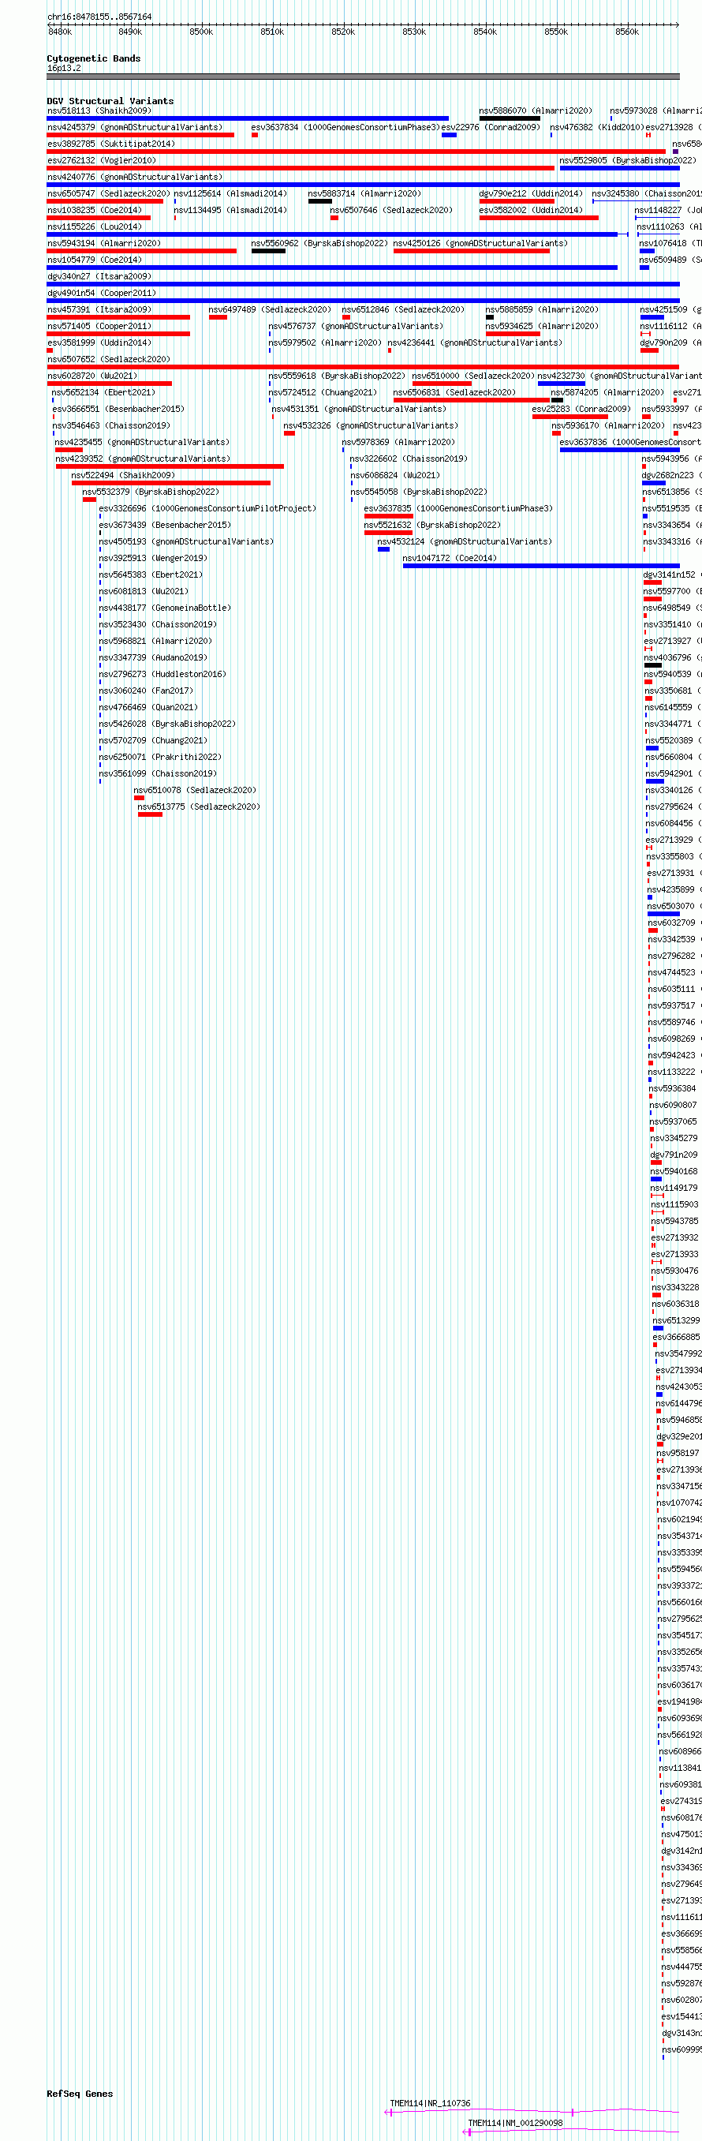Select nsv6507646 (Sedlazeck2020) label

pos(391,210)
